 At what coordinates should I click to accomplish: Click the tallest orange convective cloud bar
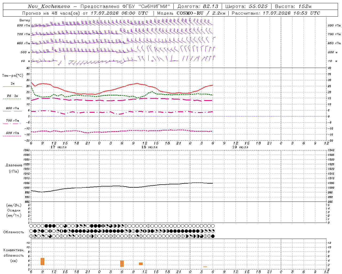point(42,261)
